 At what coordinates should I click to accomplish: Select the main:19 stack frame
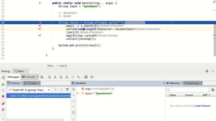tap(38, 96)
